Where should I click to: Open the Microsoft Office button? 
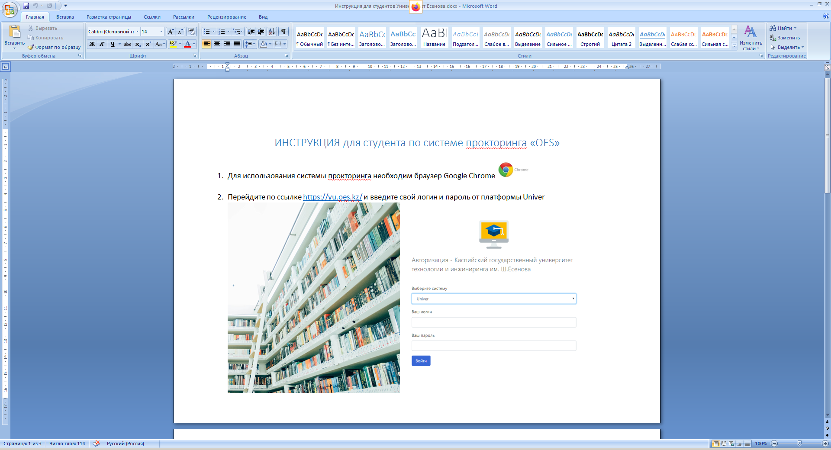click(10, 9)
